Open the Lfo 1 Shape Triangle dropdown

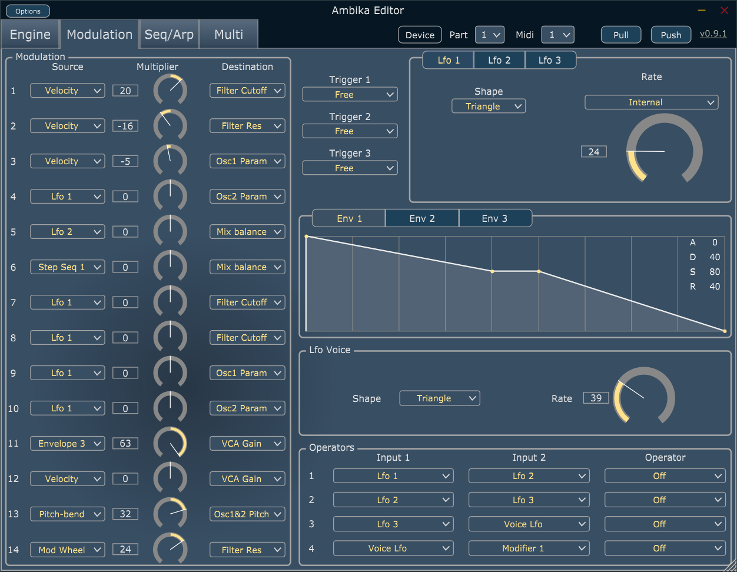click(x=489, y=106)
